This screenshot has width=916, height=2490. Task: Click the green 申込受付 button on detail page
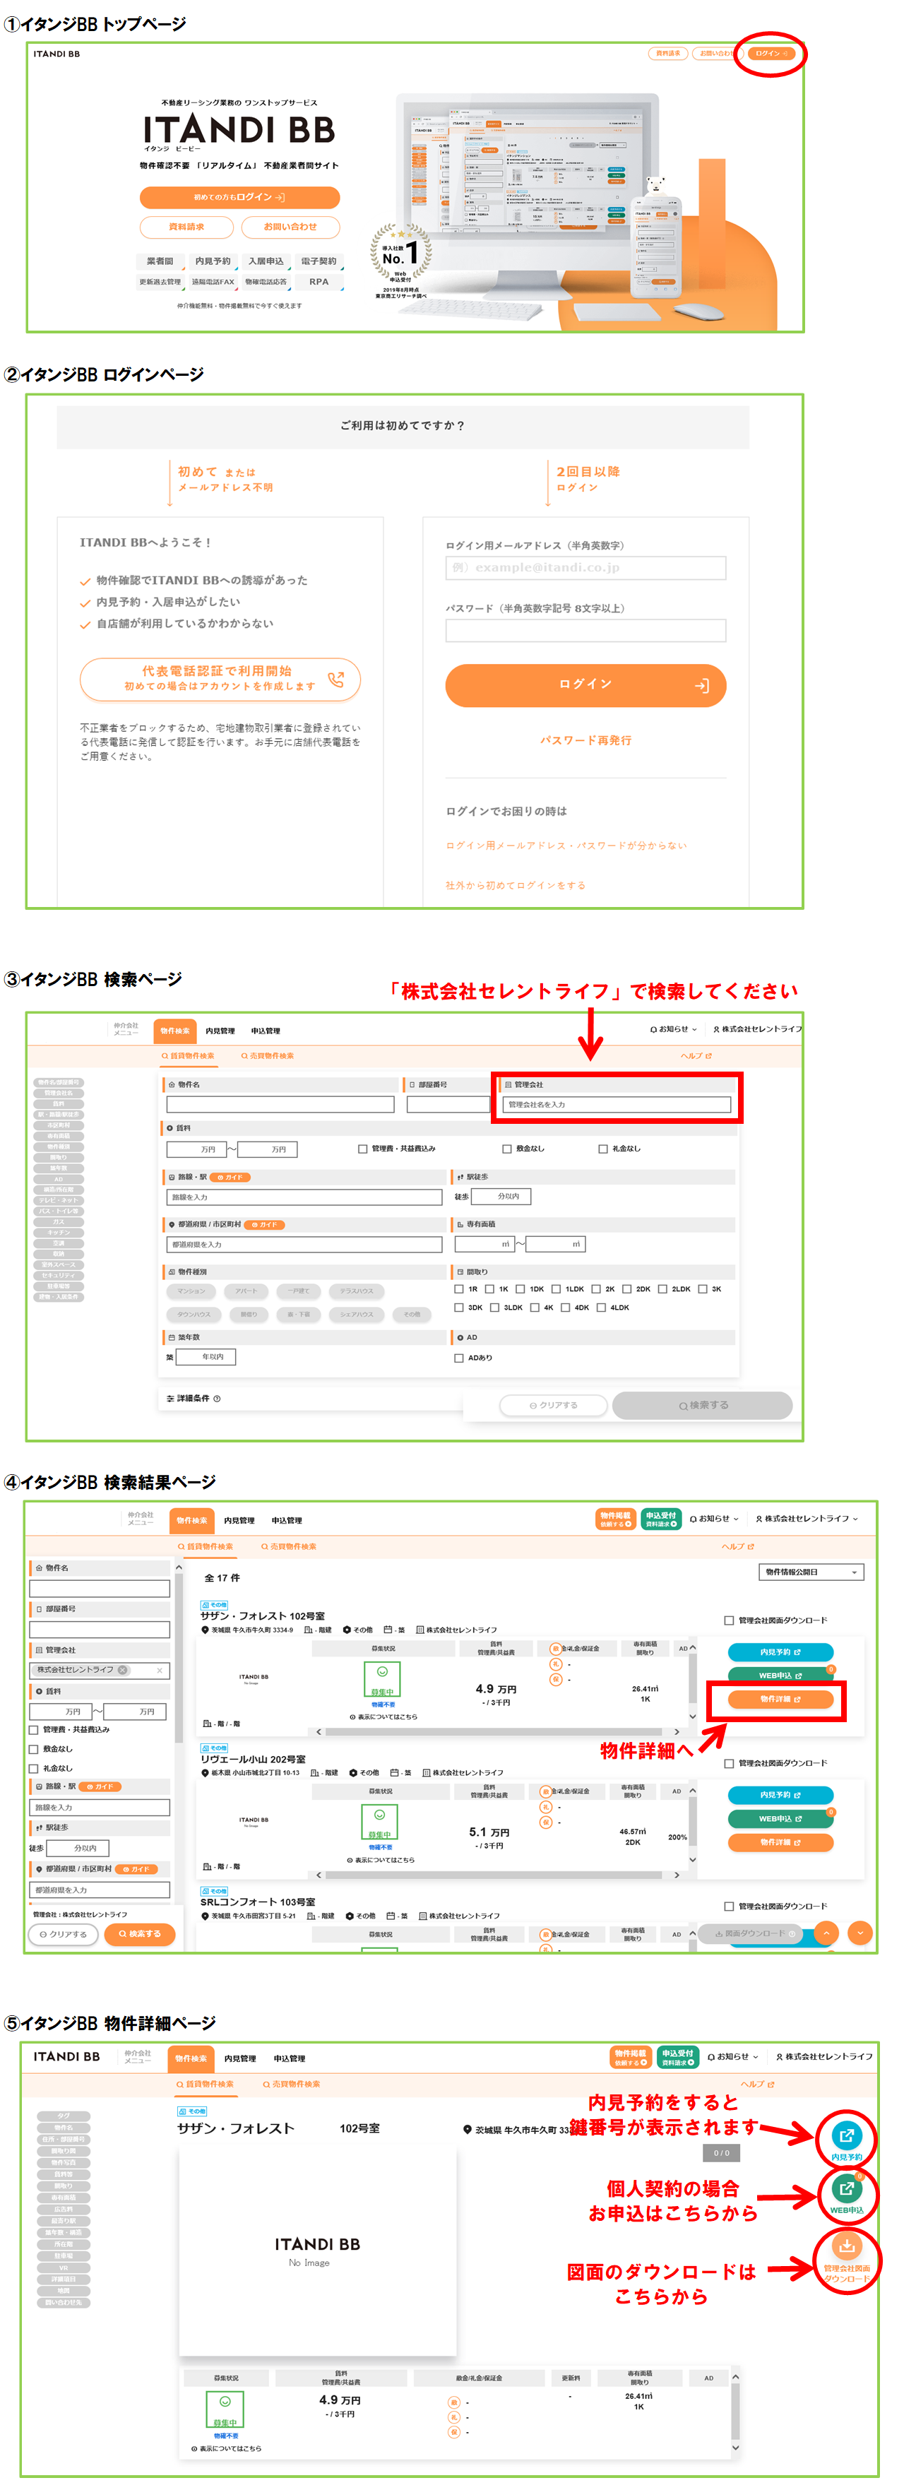click(677, 2057)
